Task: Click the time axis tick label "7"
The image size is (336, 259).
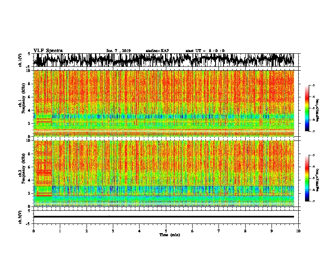Action: (x=219, y=231)
